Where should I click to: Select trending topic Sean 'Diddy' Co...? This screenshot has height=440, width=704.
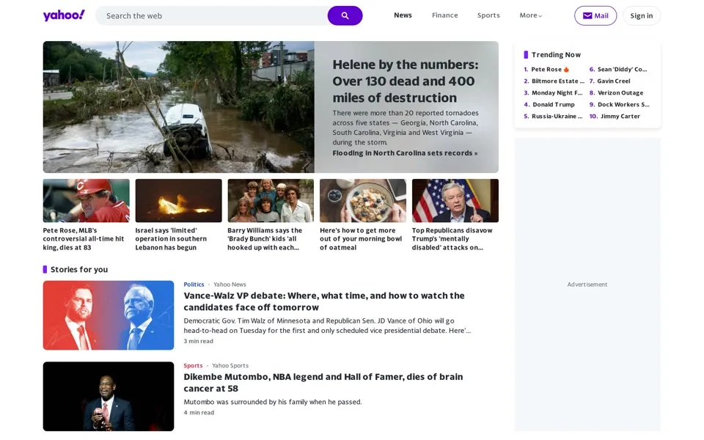point(623,69)
